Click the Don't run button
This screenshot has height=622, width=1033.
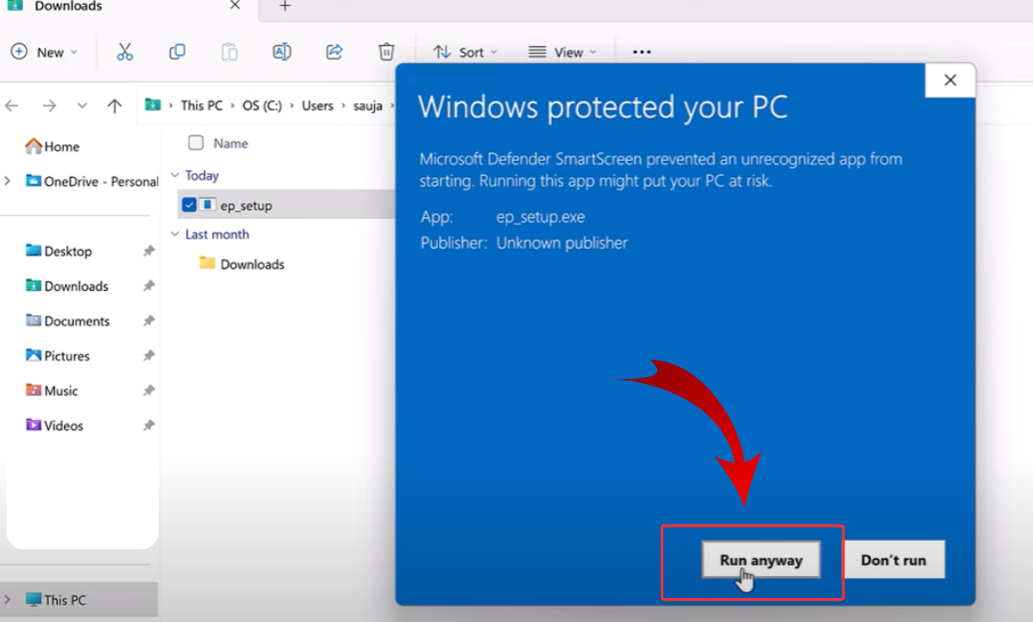(893, 561)
